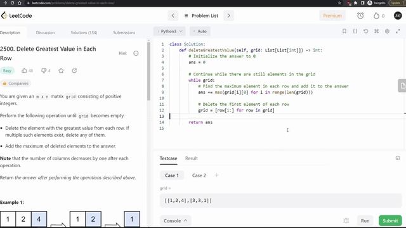This screenshot has width=406, height=228.
Task: Click the 'while grid:' code line
Action: click(202, 80)
